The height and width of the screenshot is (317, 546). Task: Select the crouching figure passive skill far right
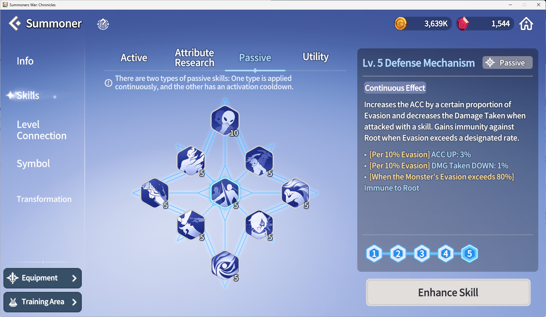(x=295, y=193)
